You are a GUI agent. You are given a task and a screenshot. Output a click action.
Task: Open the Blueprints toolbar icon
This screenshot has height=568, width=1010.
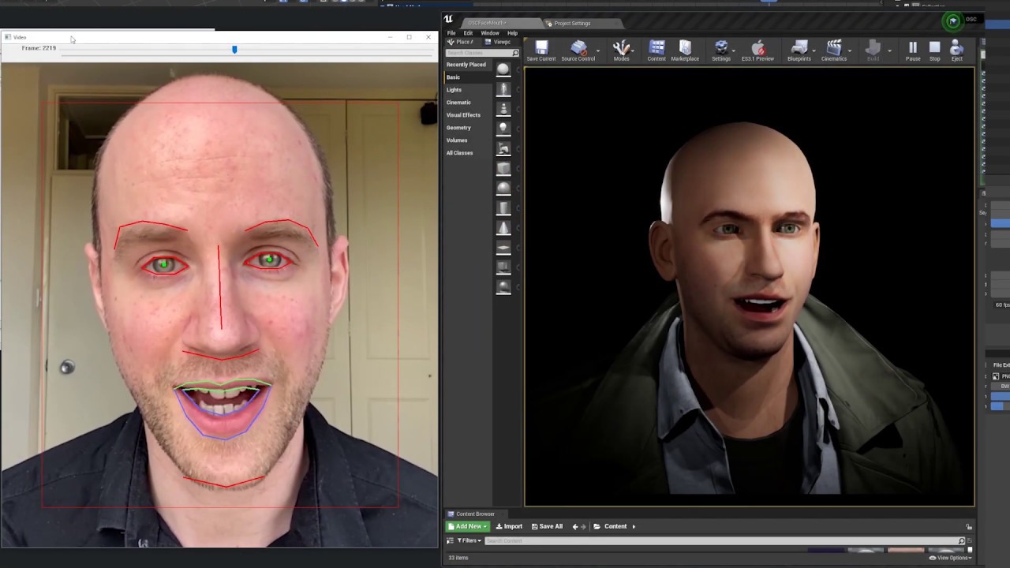[x=799, y=51]
